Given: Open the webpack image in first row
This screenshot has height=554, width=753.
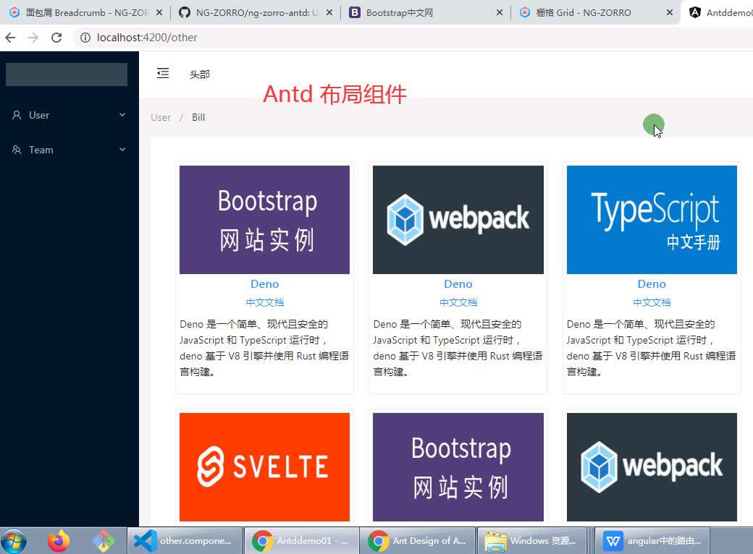Looking at the screenshot, I should [458, 220].
